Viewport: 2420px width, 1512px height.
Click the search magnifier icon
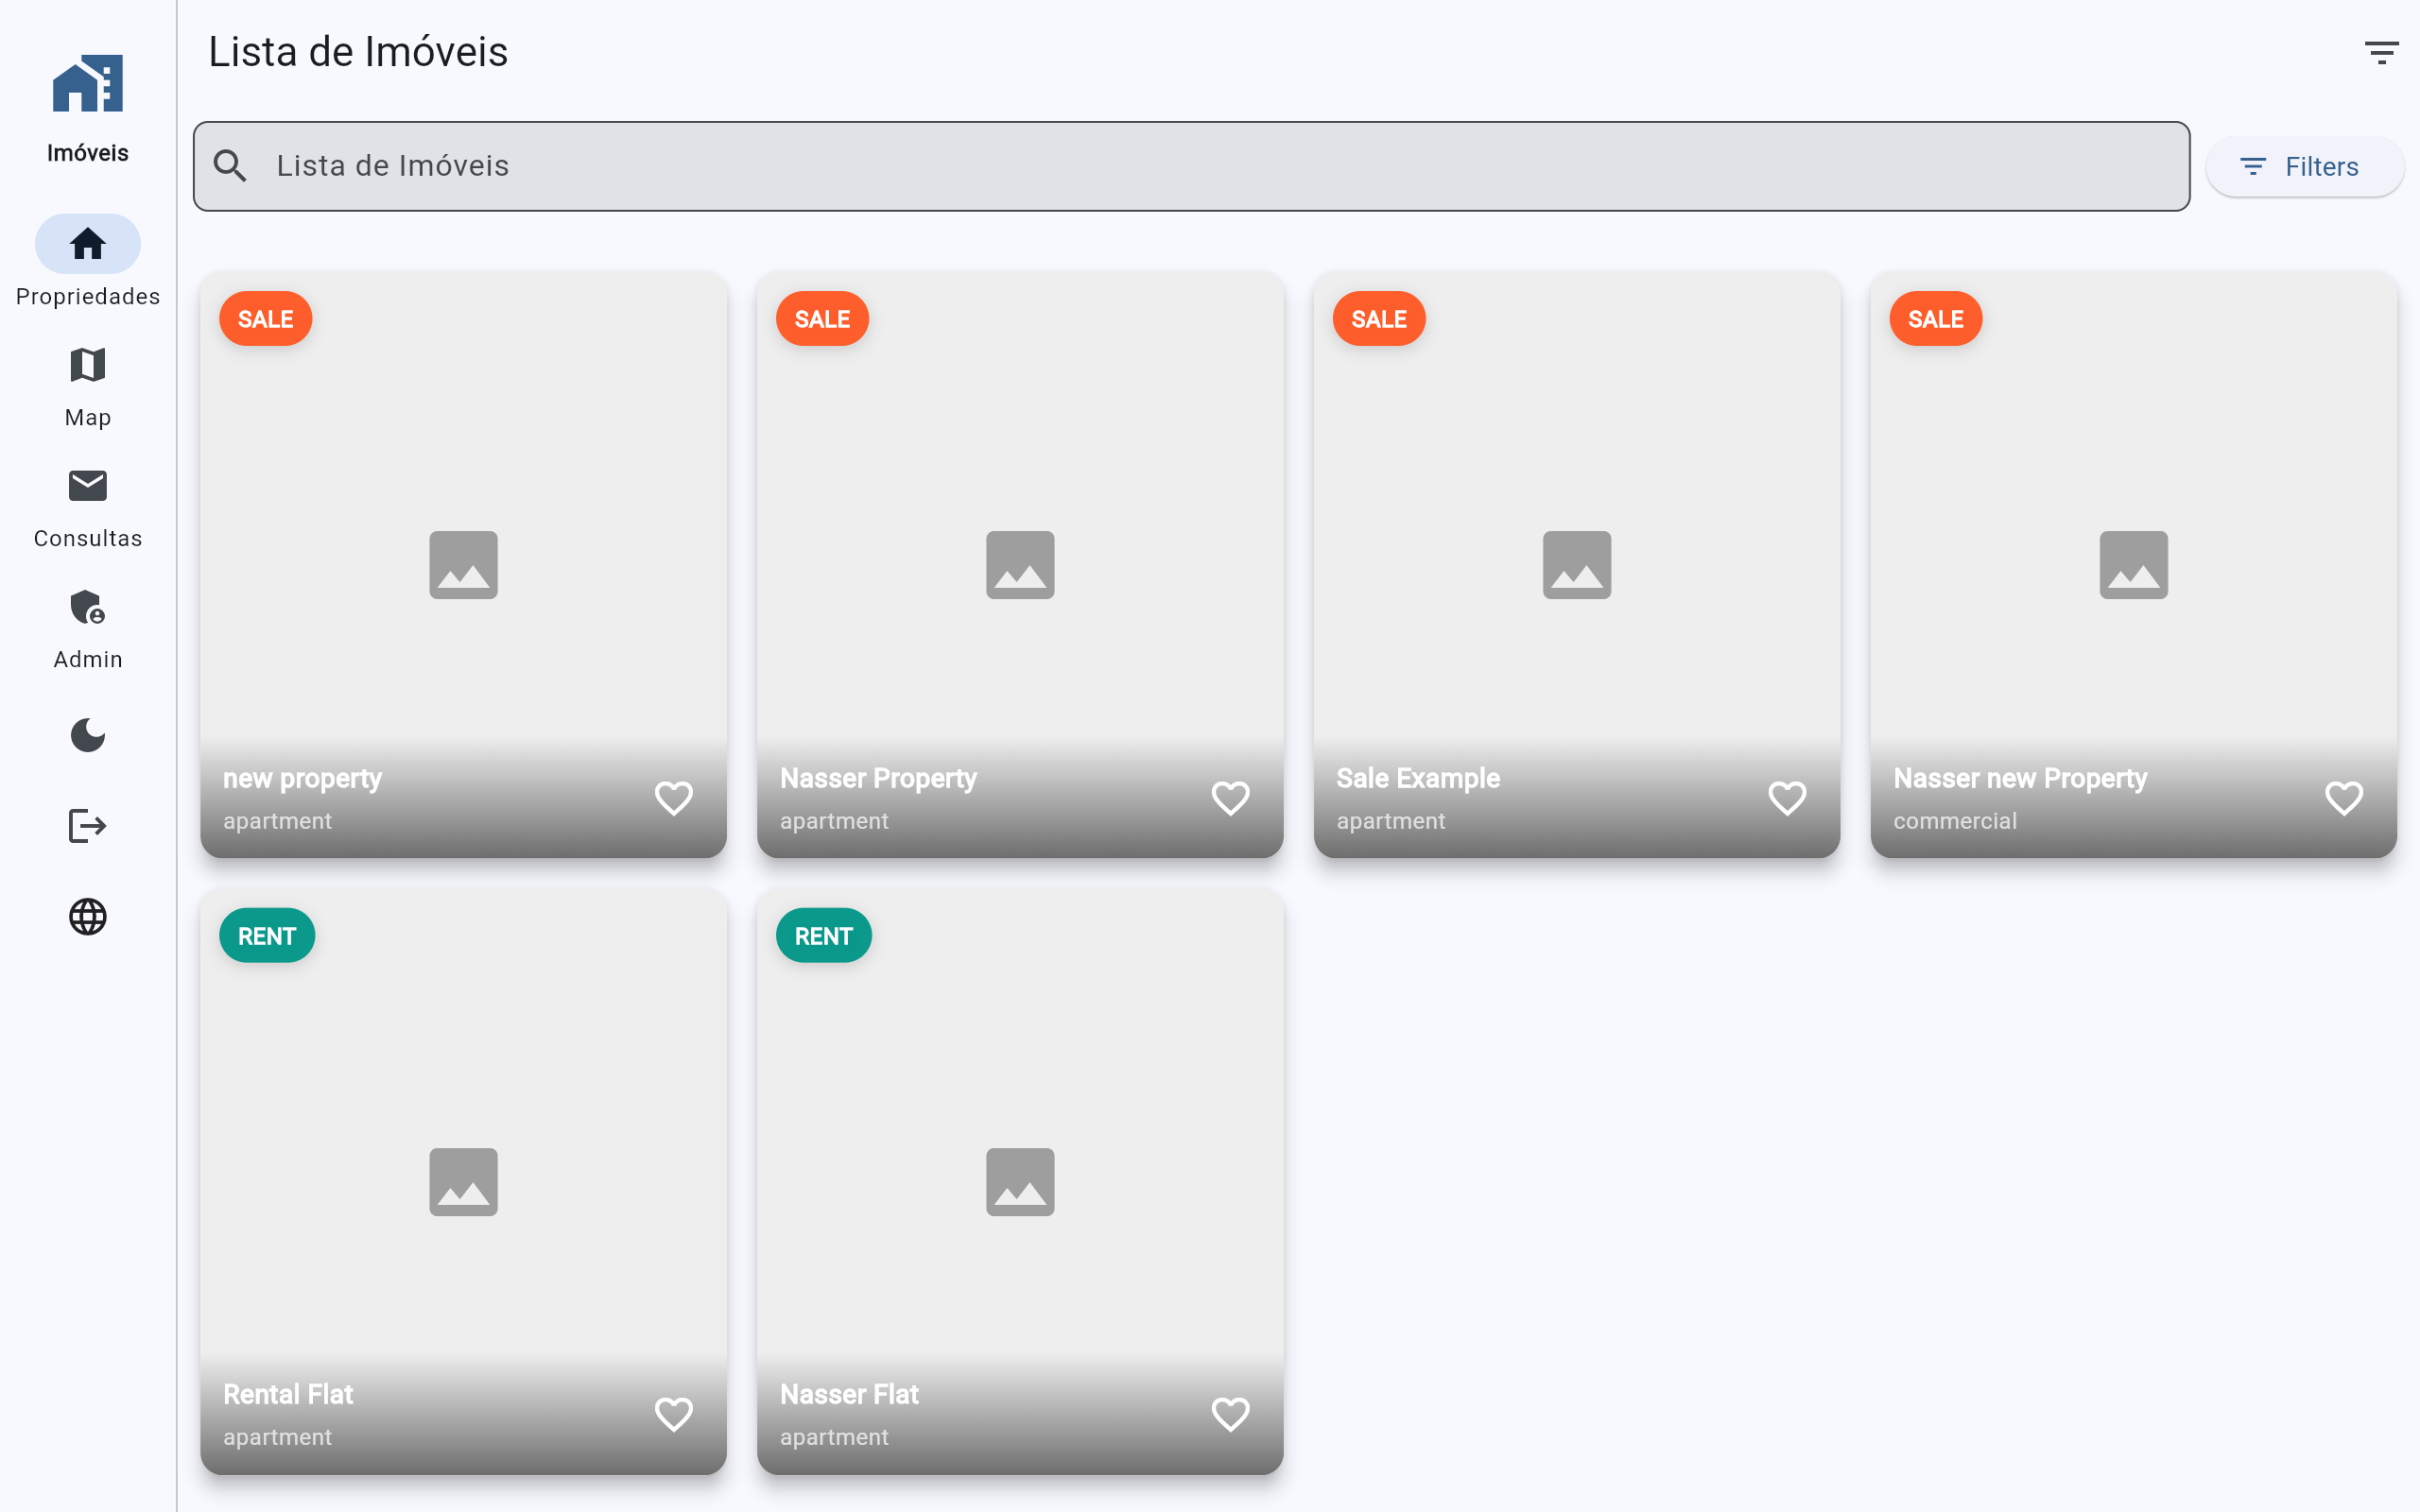click(x=230, y=166)
